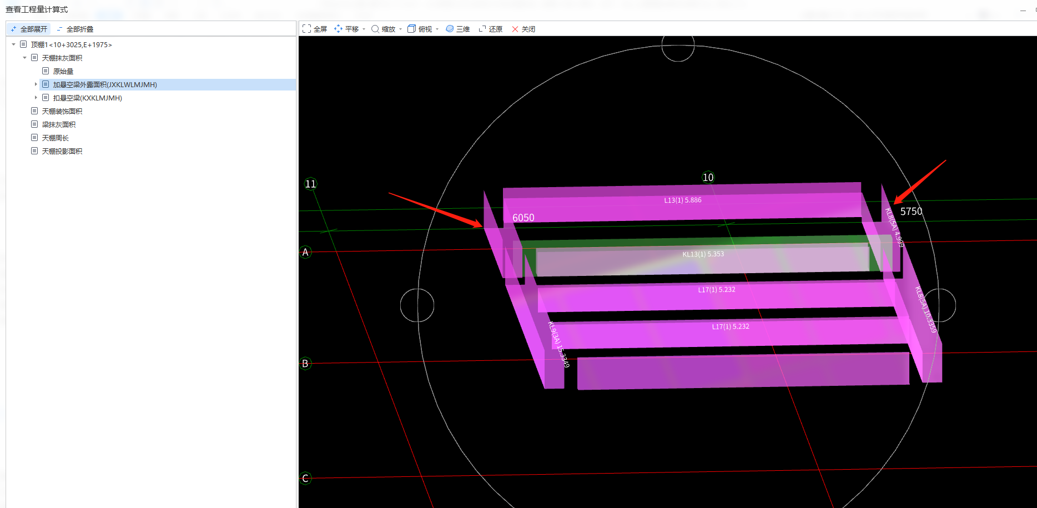Click the 俯视 top view icon

pyautogui.click(x=411, y=29)
